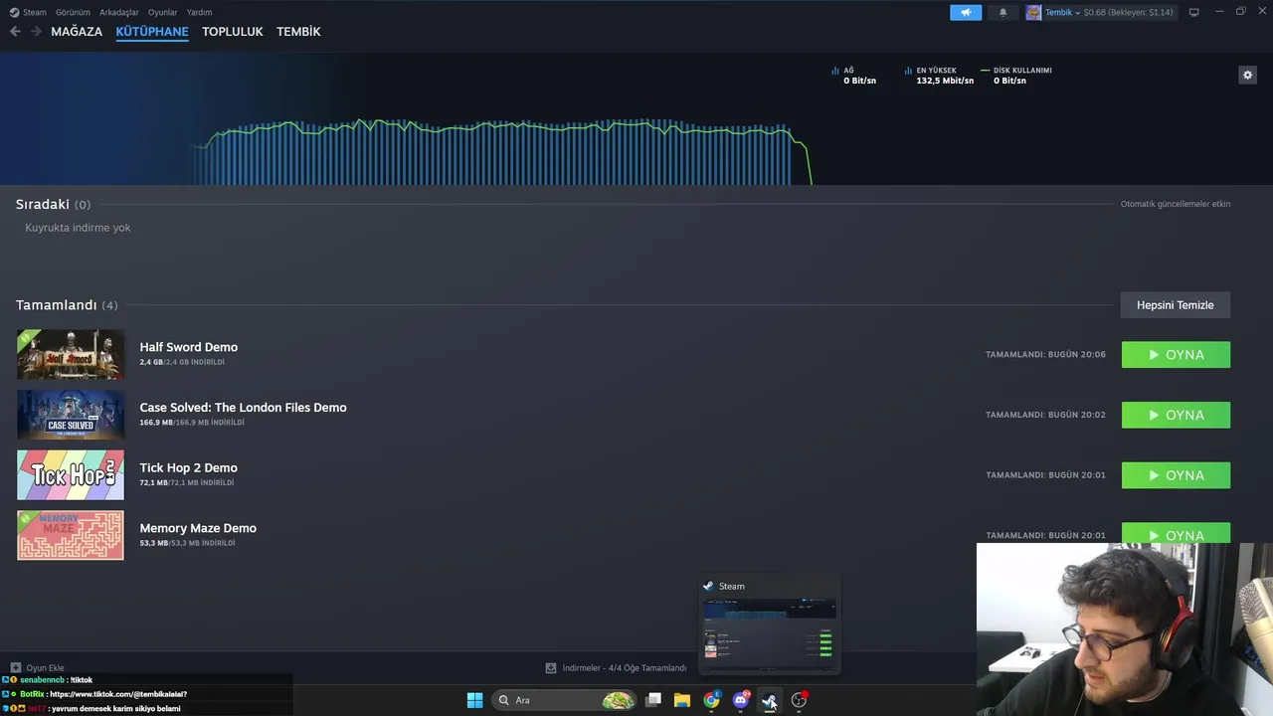Play Memory Maze Demo with OYNA
This screenshot has height=716, width=1273.
1176,533
